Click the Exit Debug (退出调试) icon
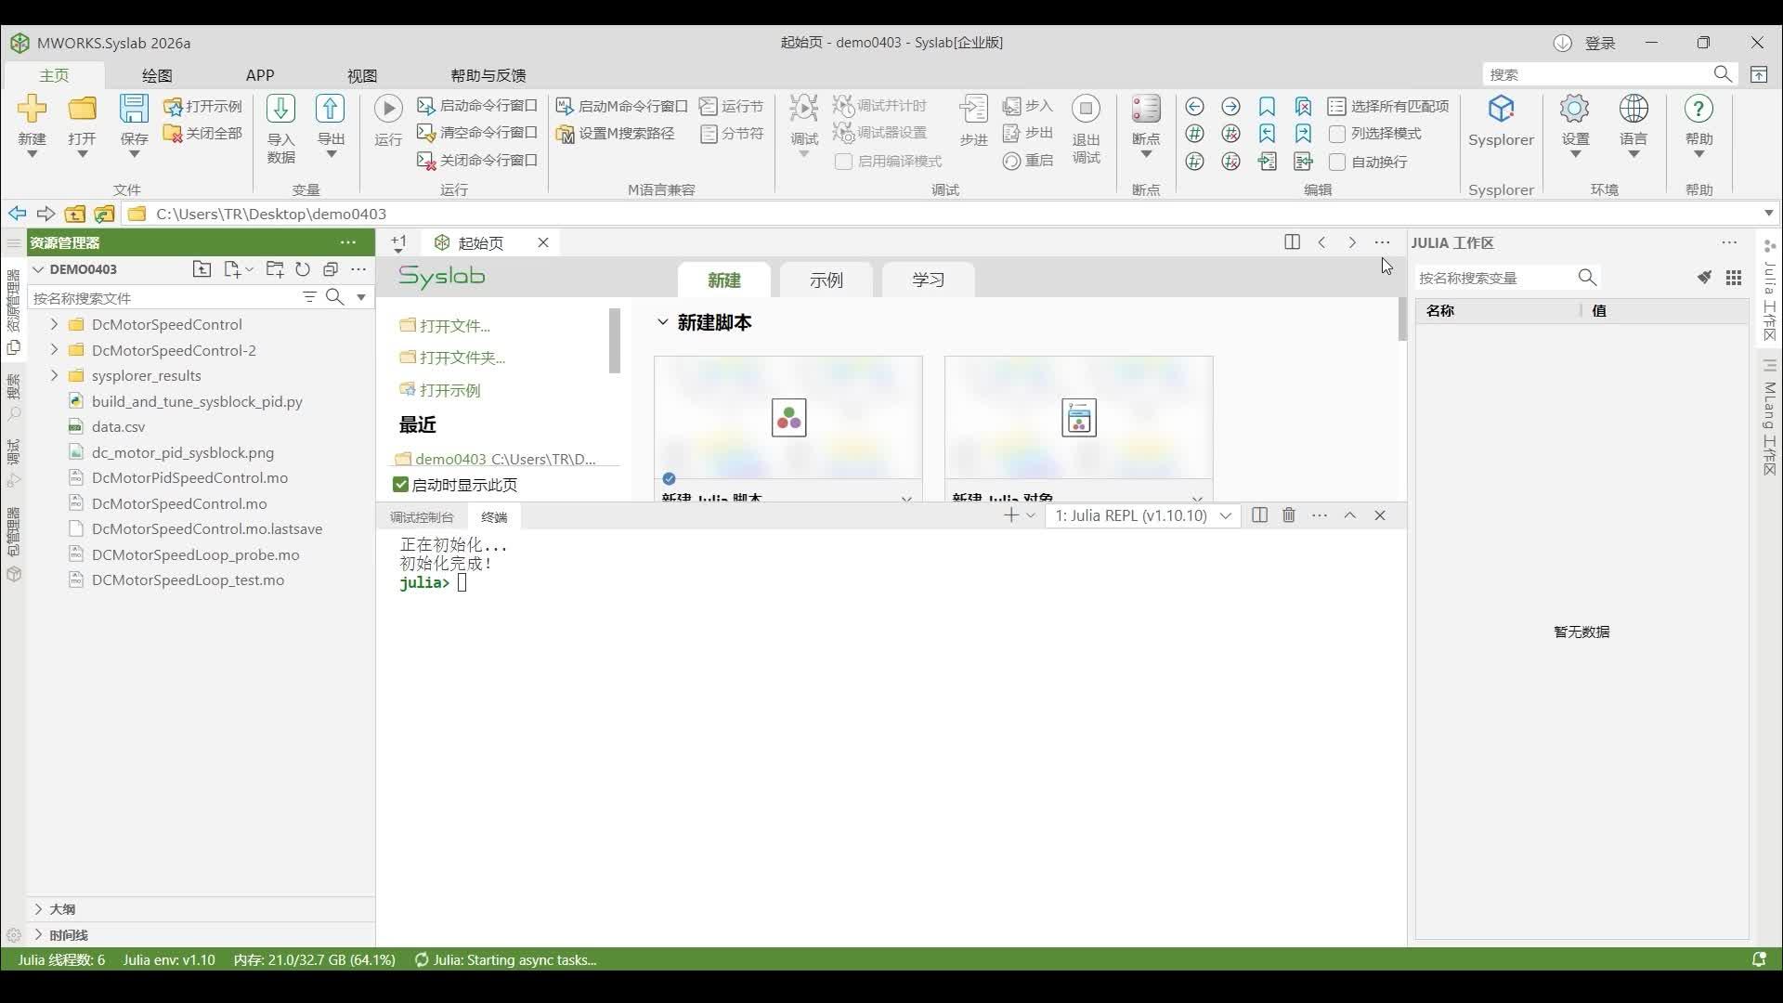This screenshot has width=1783, height=1003. click(x=1086, y=109)
